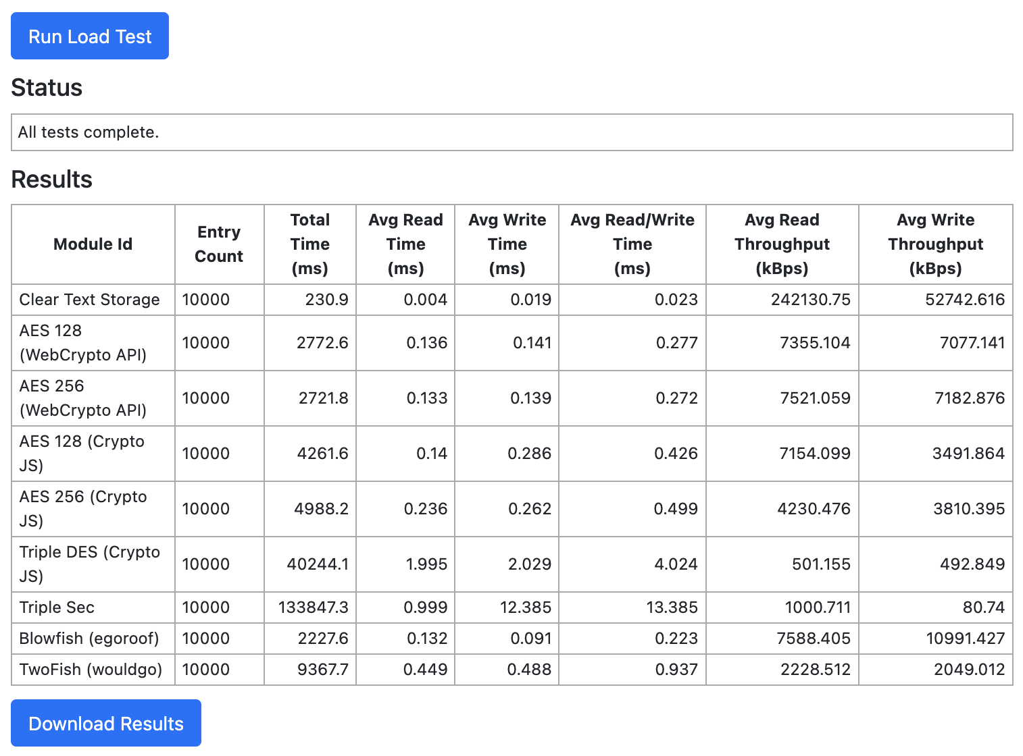The height and width of the screenshot is (756, 1023).
Task: Select the AES 256 (WebCrypto API) cell
Action: 93,398
